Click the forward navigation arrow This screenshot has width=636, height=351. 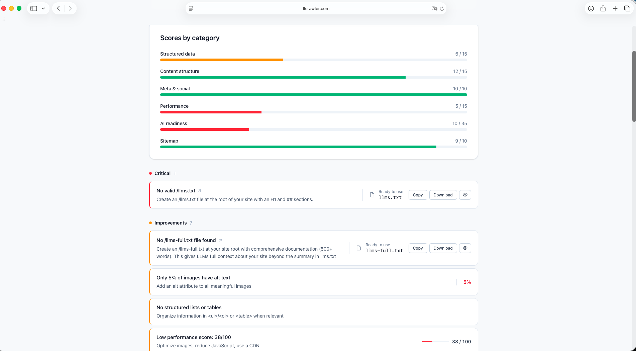coord(70,8)
